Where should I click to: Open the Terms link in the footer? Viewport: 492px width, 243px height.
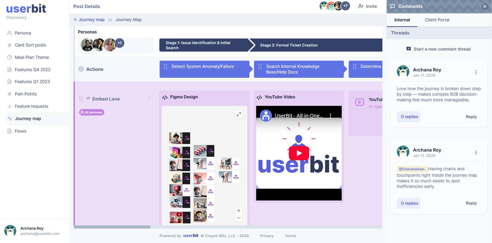coord(290,236)
